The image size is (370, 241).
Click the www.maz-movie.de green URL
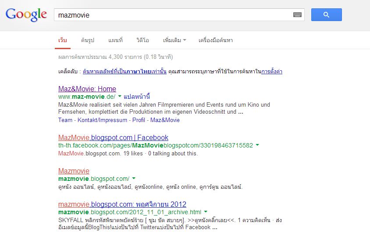click(x=87, y=97)
